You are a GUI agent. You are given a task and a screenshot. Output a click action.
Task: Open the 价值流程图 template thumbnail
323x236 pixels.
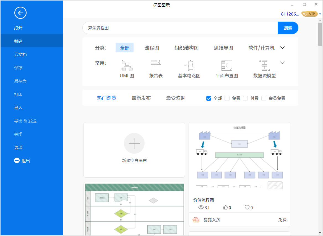(239, 158)
